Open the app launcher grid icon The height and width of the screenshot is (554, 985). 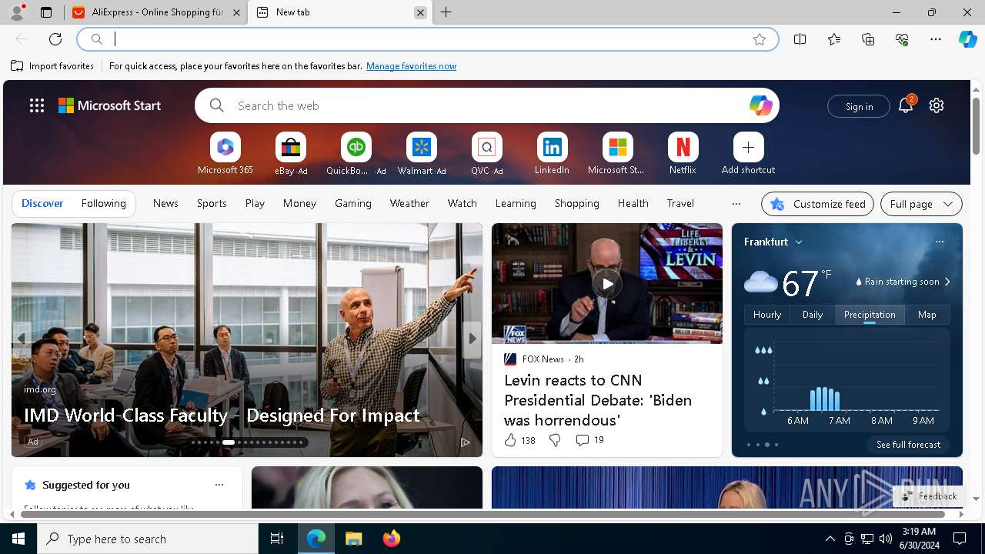tap(37, 105)
